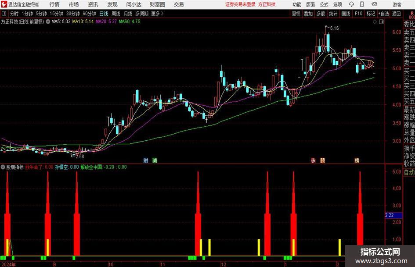Switch to 5分钟 period tab
The height and width of the screenshot is (267, 415).
click(x=41, y=14)
